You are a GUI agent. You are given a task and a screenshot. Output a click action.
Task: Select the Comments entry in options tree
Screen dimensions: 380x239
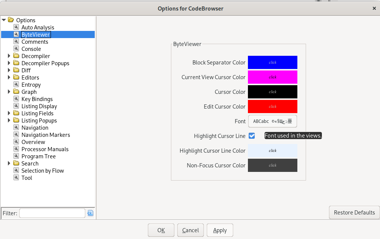[x=35, y=41]
